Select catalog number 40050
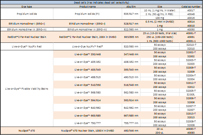The image size is (203, 135). (191, 29)
